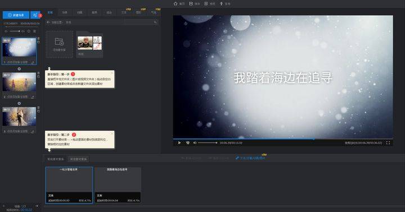
Task: Open the folder with photo thumbnails
Action: (89, 44)
